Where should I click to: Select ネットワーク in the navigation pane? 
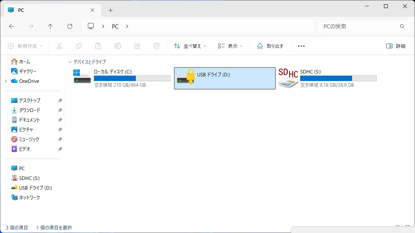[30, 197]
